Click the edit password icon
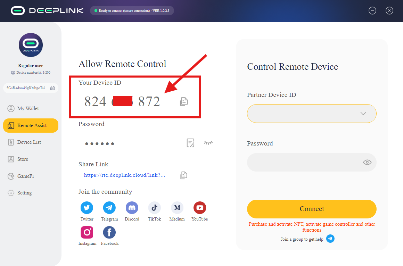 click(190, 143)
